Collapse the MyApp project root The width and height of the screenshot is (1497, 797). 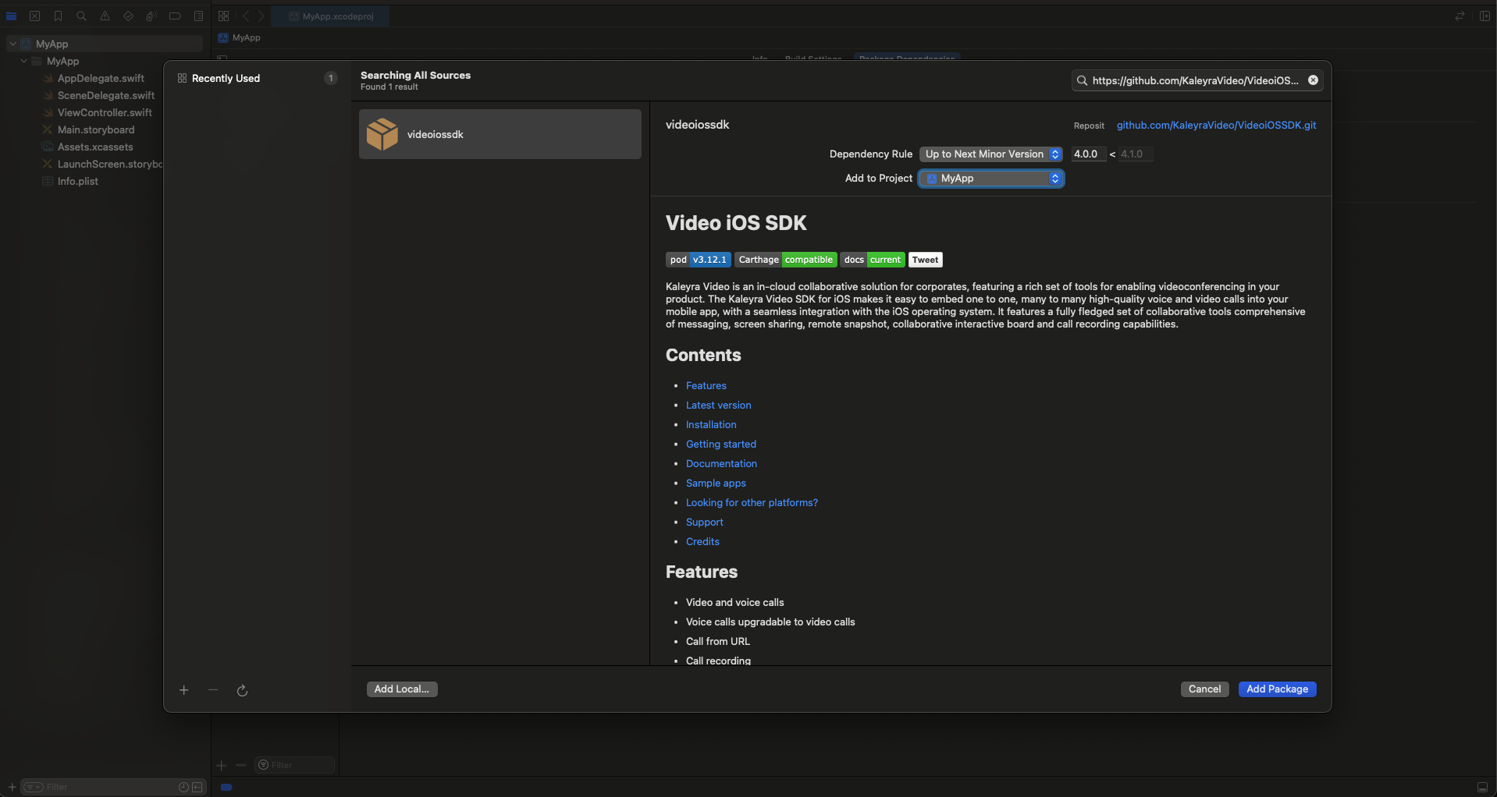[x=12, y=44]
